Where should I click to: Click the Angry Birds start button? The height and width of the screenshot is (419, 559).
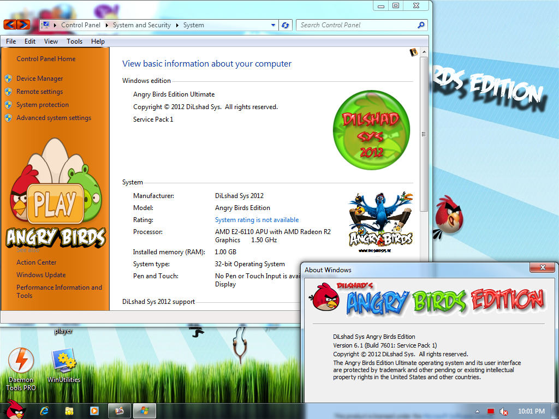[x=15, y=409]
